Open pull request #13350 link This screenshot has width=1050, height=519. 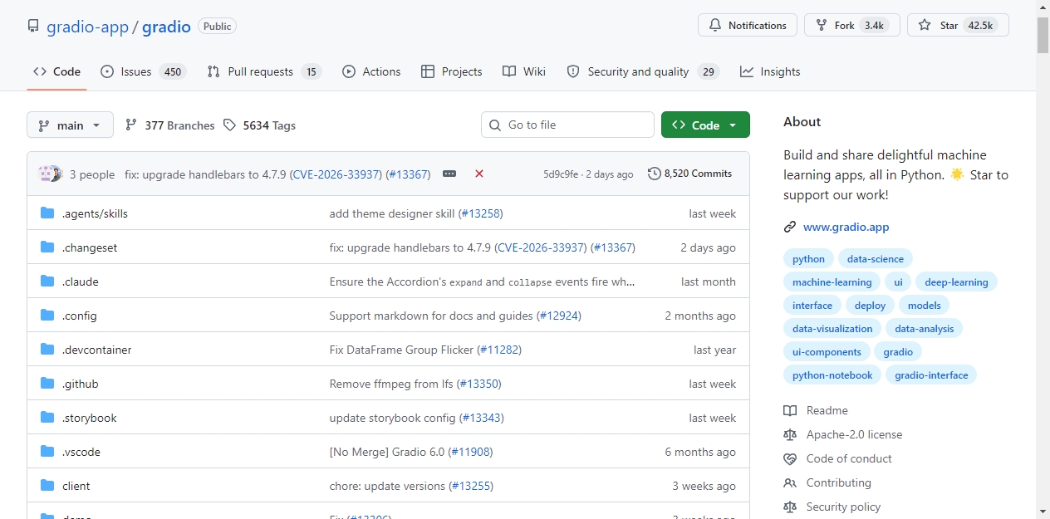[479, 384]
